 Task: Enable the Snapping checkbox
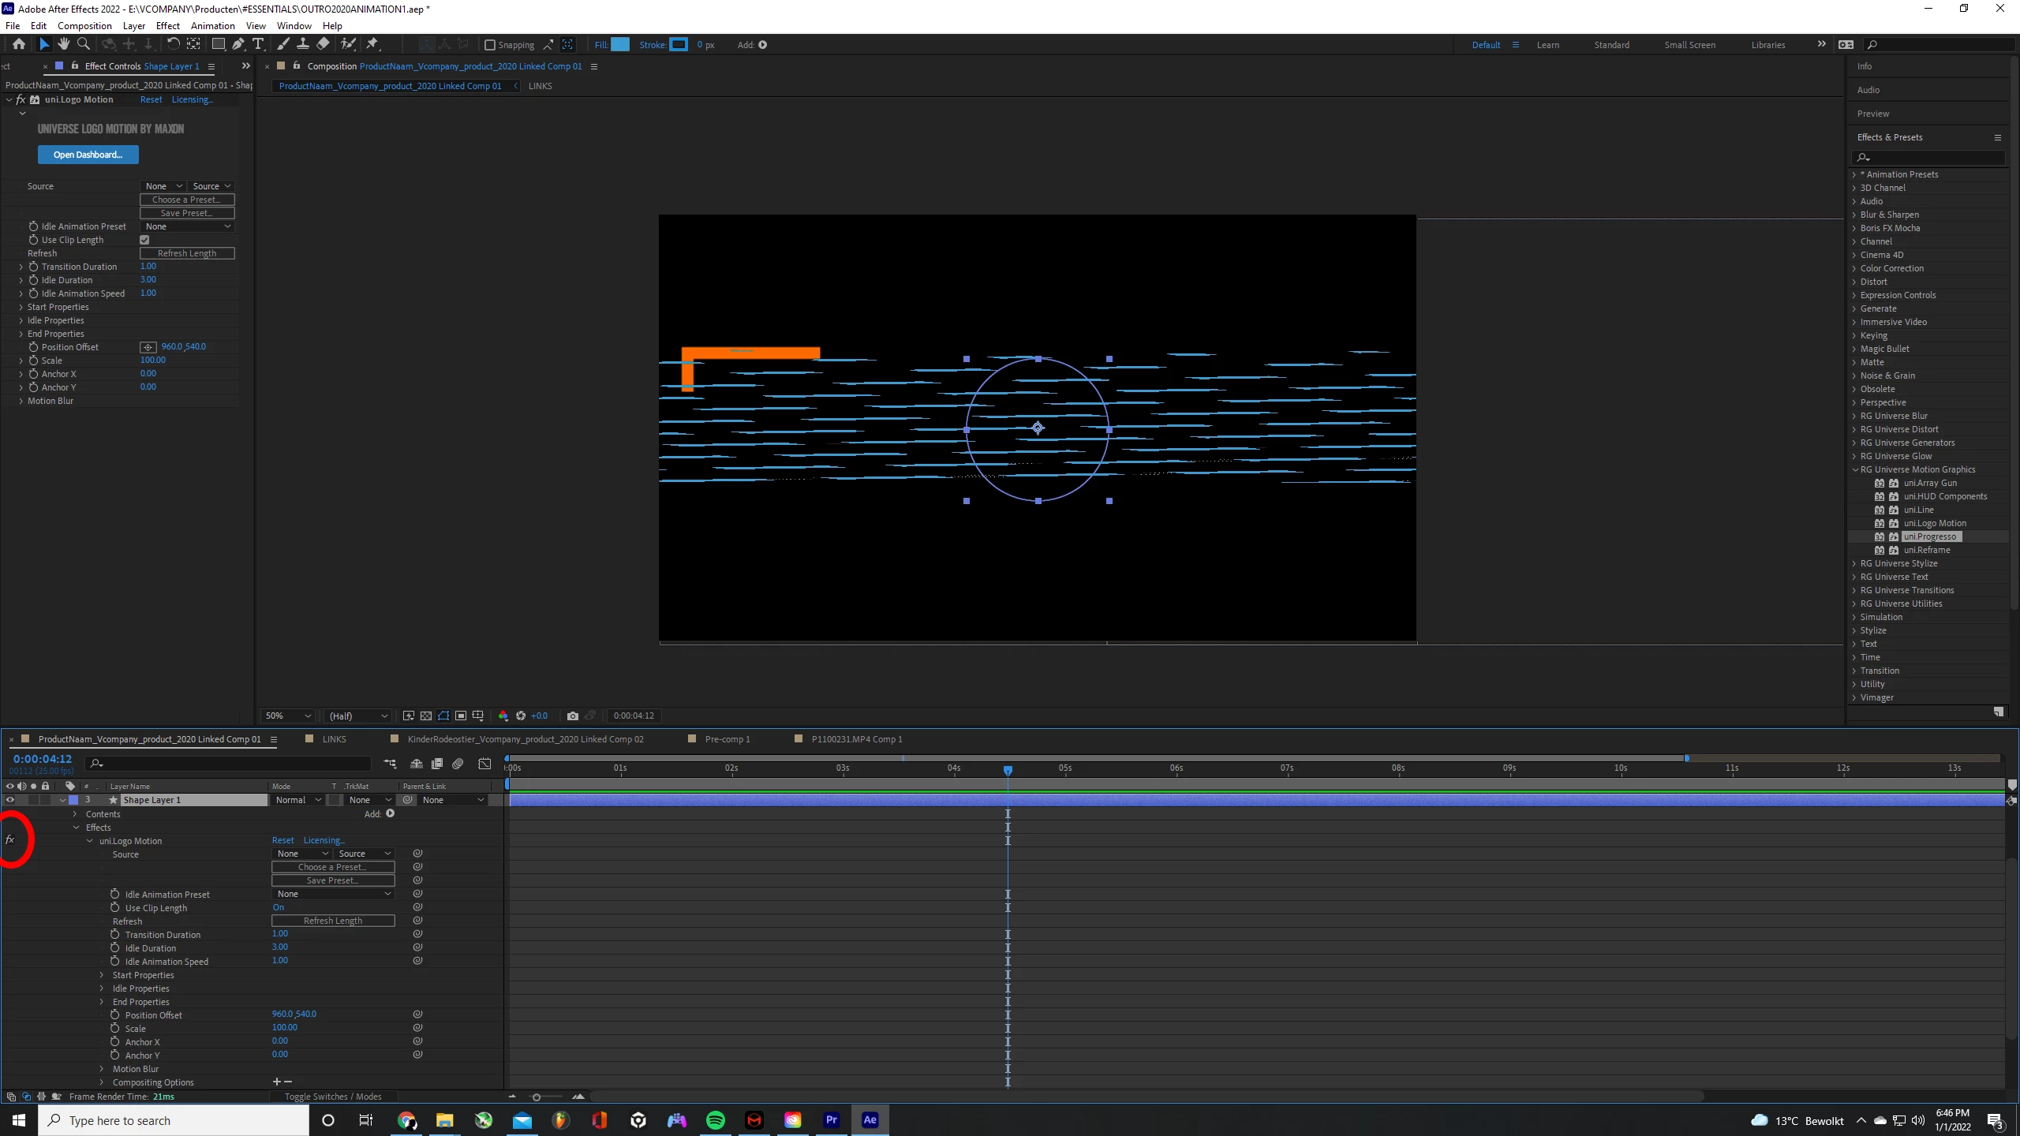pos(490,45)
